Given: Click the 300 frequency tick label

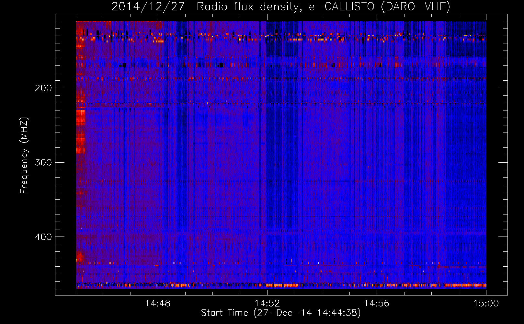Looking at the screenshot, I should click(x=43, y=162).
